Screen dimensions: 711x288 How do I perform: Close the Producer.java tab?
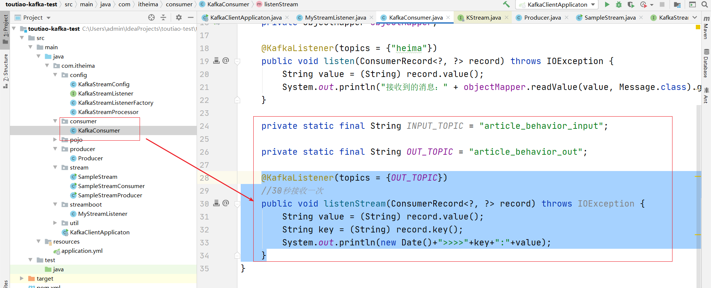click(567, 17)
